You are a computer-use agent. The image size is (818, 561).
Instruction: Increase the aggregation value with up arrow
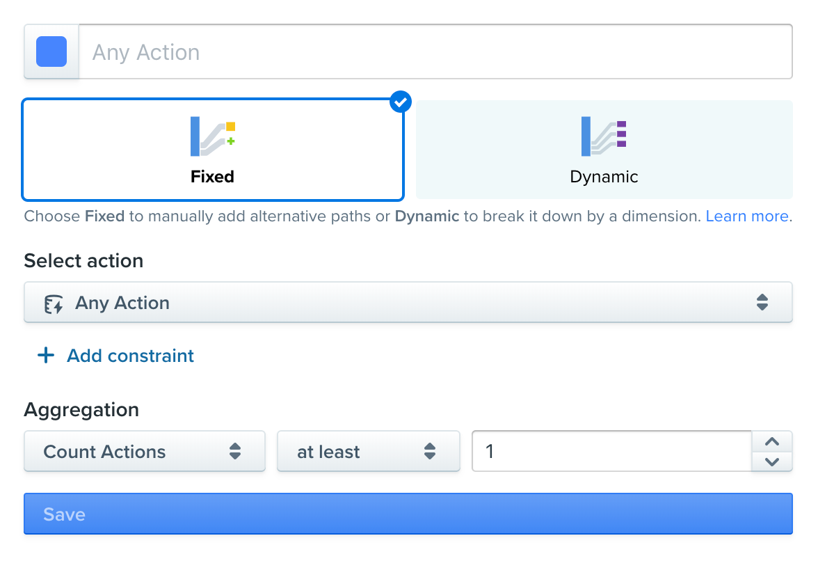click(772, 441)
